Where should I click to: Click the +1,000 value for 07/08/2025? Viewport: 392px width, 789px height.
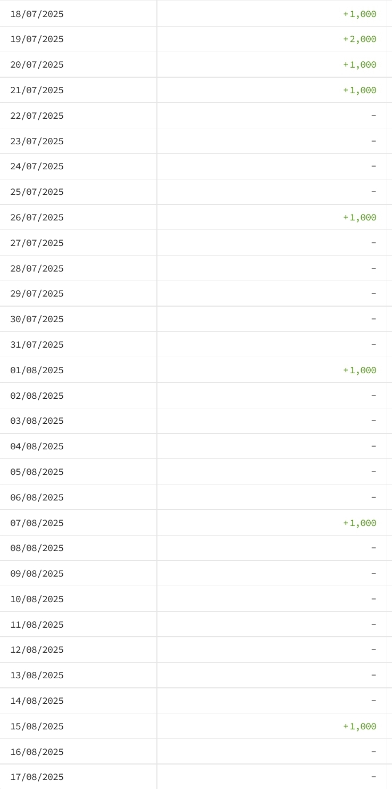point(360,523)
